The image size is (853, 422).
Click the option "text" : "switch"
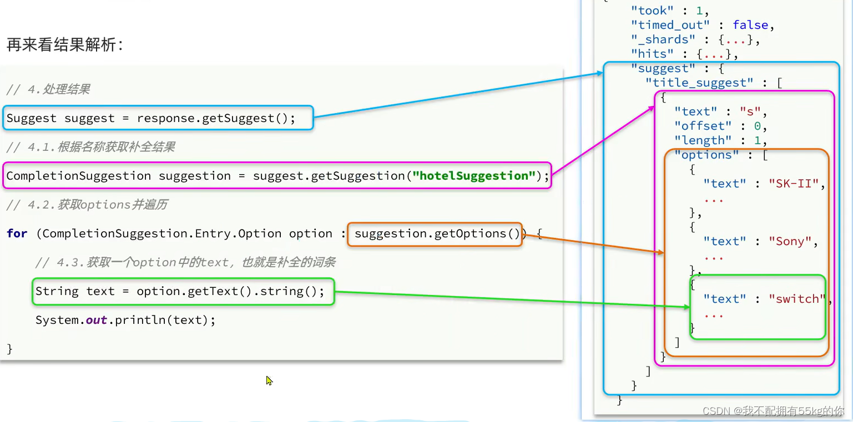(x=768, y=299)
